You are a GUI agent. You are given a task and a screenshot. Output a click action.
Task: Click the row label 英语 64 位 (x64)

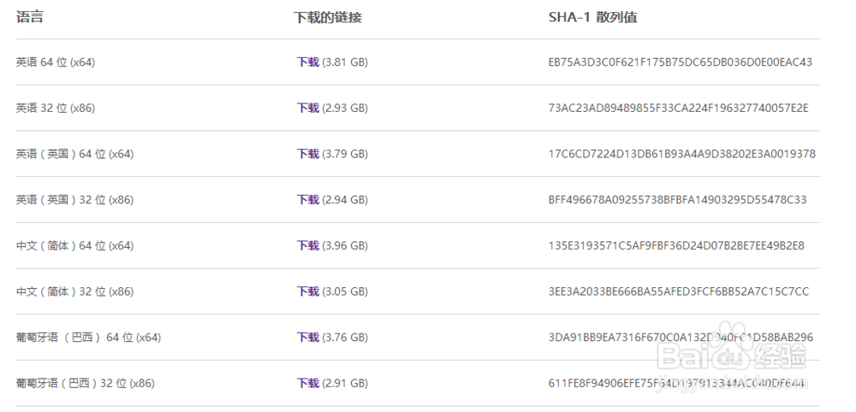(55, 62)
